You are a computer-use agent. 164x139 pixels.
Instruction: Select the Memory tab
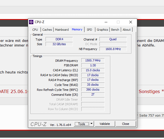(x=77, y=29)
